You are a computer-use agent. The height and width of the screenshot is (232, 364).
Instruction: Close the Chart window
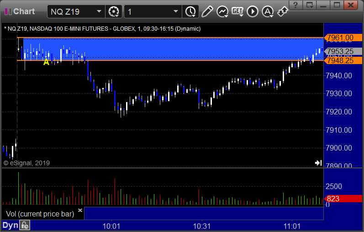click(351, 5)
